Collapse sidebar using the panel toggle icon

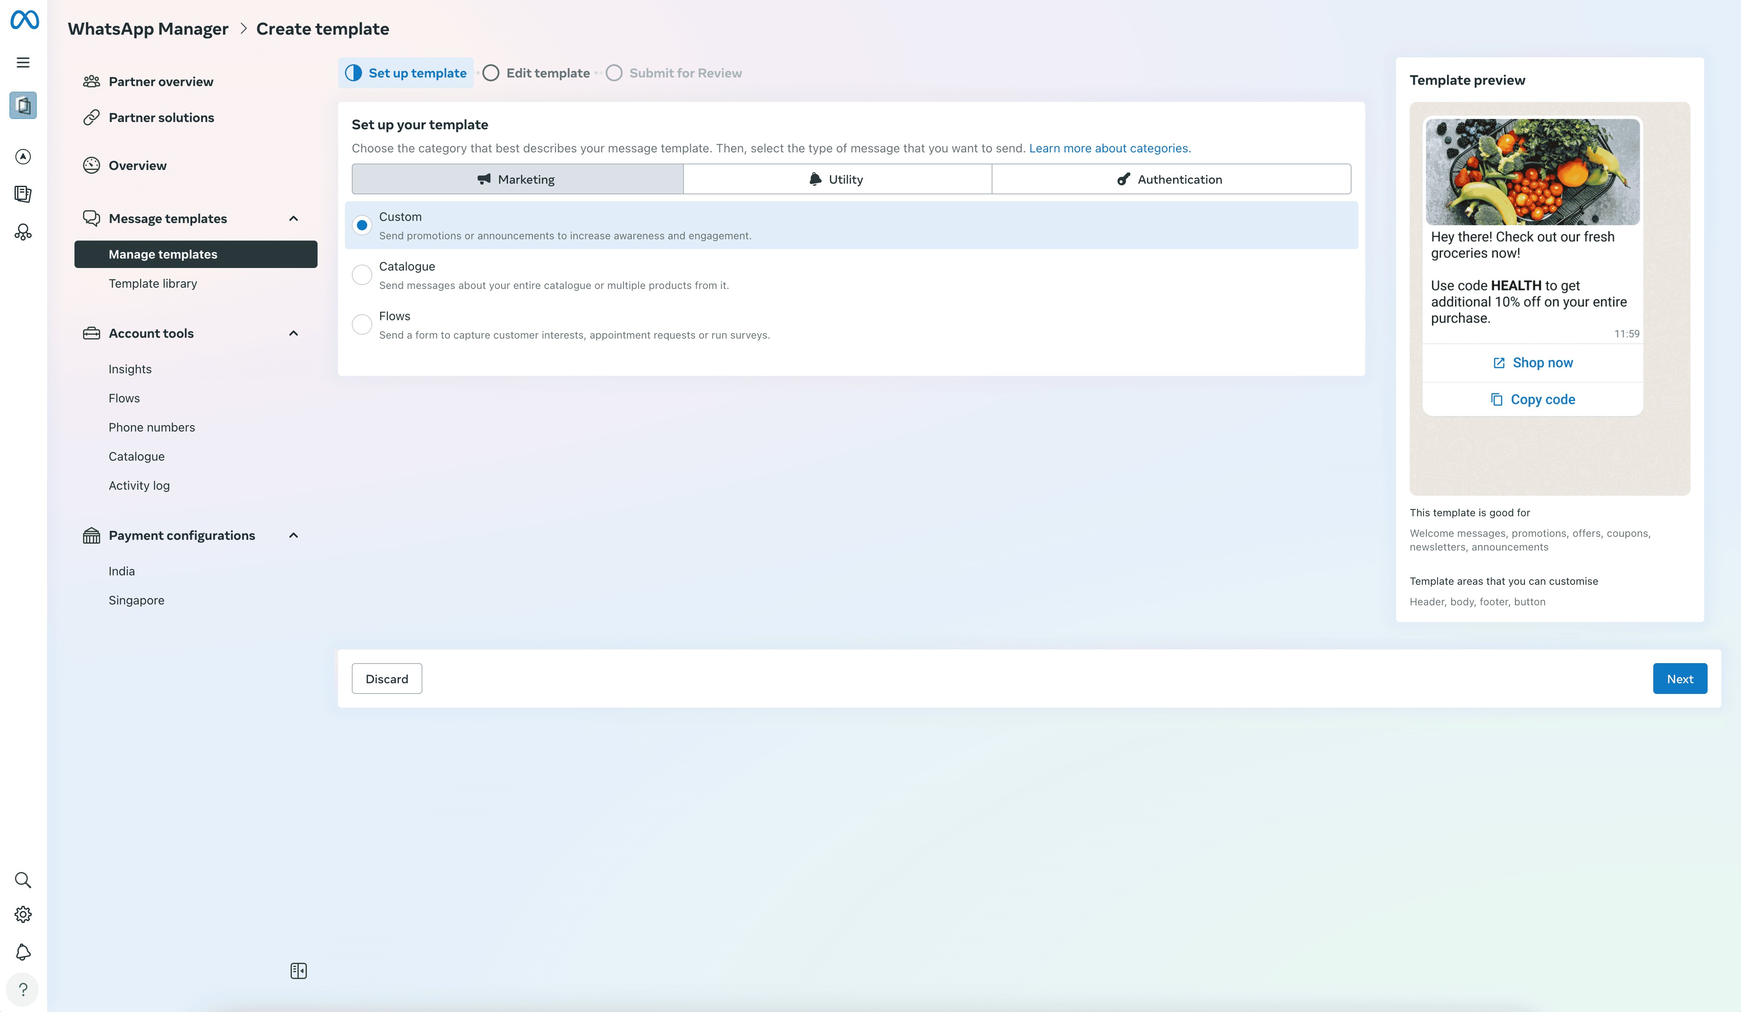298,971
